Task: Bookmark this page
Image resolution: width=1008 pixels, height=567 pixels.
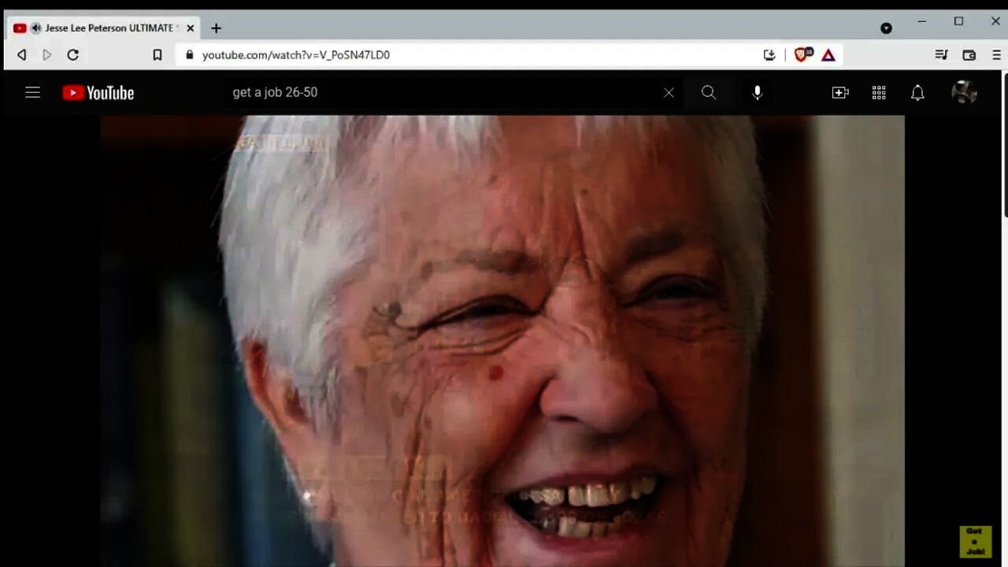Action: 157,54
